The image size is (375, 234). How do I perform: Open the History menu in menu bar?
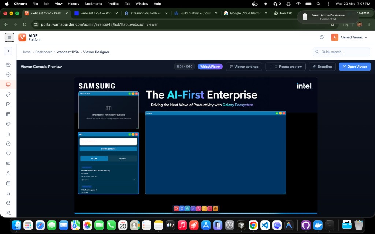[x=73, y=4]
